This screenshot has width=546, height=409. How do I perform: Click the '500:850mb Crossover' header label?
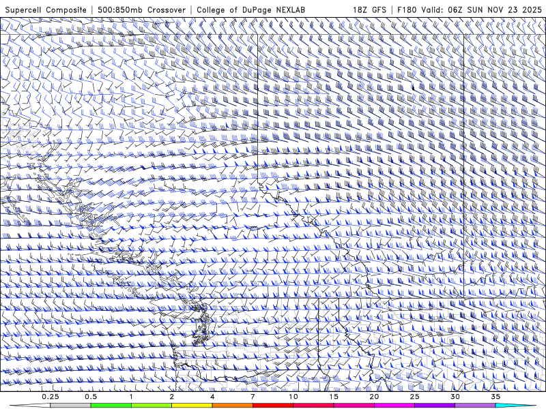point(141,10)
